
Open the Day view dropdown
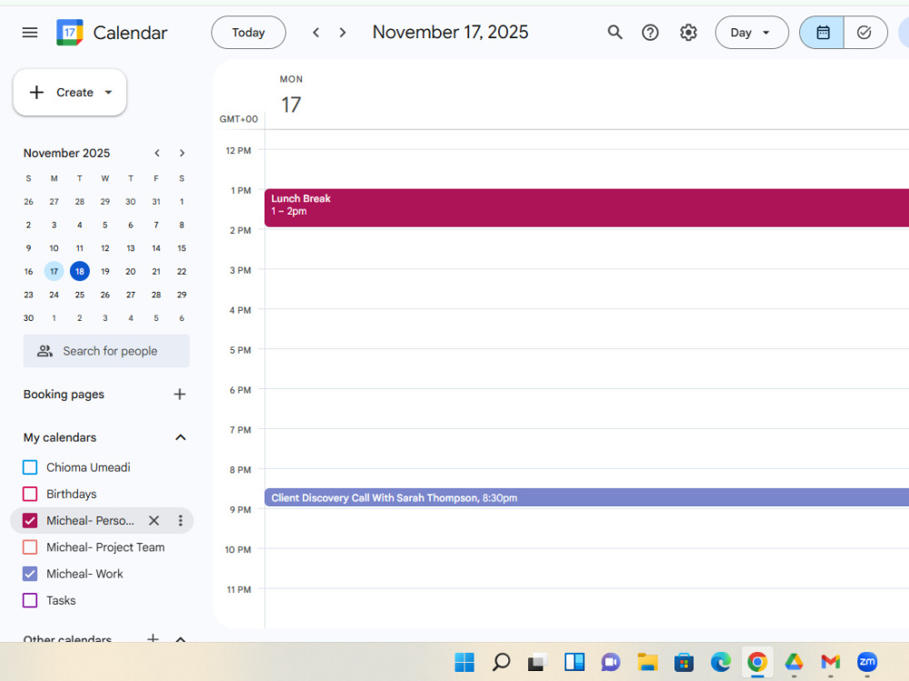pos(752,33)
